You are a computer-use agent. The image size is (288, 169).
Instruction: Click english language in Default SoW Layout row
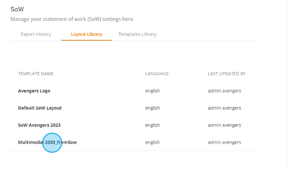click(152, 108)
